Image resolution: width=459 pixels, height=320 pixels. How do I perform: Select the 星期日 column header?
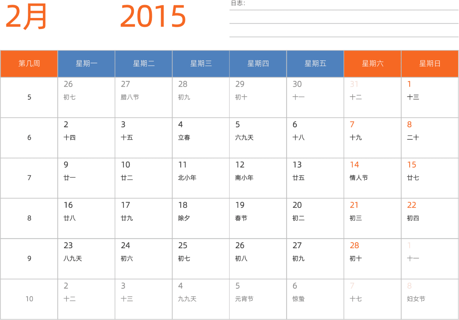[x=430, y=64]
